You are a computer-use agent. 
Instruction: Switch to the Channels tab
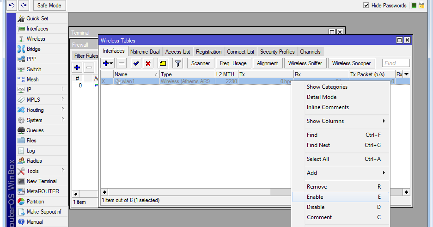coord(310,52)
